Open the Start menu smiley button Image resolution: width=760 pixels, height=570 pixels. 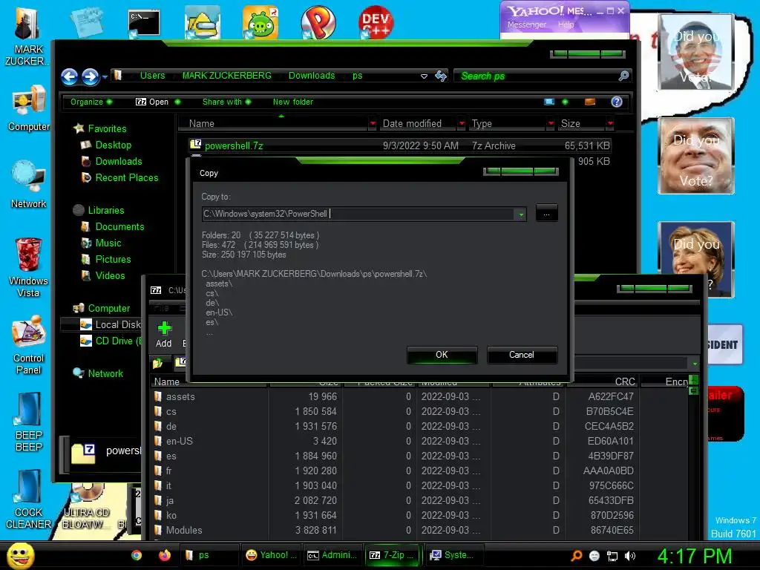tap(20, 555)
